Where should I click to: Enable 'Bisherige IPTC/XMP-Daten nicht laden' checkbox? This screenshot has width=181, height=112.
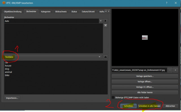(113, 98)
